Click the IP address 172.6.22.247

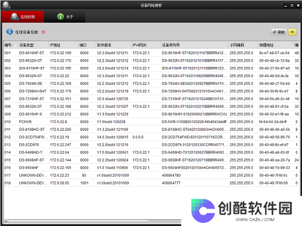(60, 145)
